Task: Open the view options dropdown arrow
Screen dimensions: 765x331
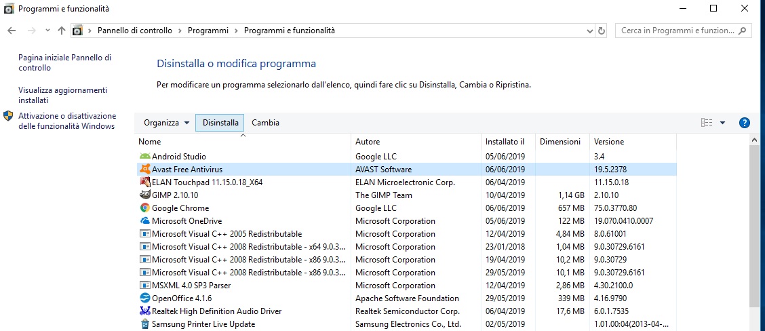Action: [x=722, y=123]
